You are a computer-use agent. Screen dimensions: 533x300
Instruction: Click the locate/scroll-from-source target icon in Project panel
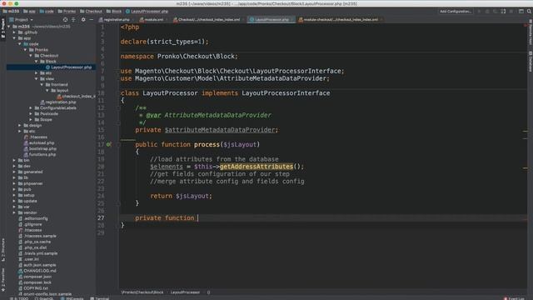(x=65, y=20)
